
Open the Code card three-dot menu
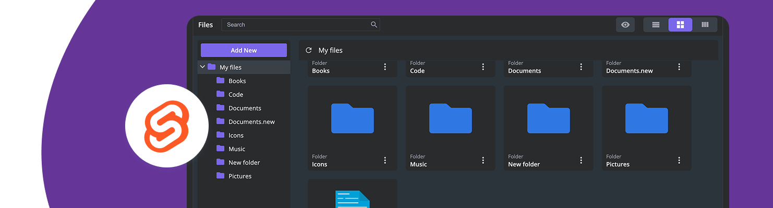(x=483, y=67)
